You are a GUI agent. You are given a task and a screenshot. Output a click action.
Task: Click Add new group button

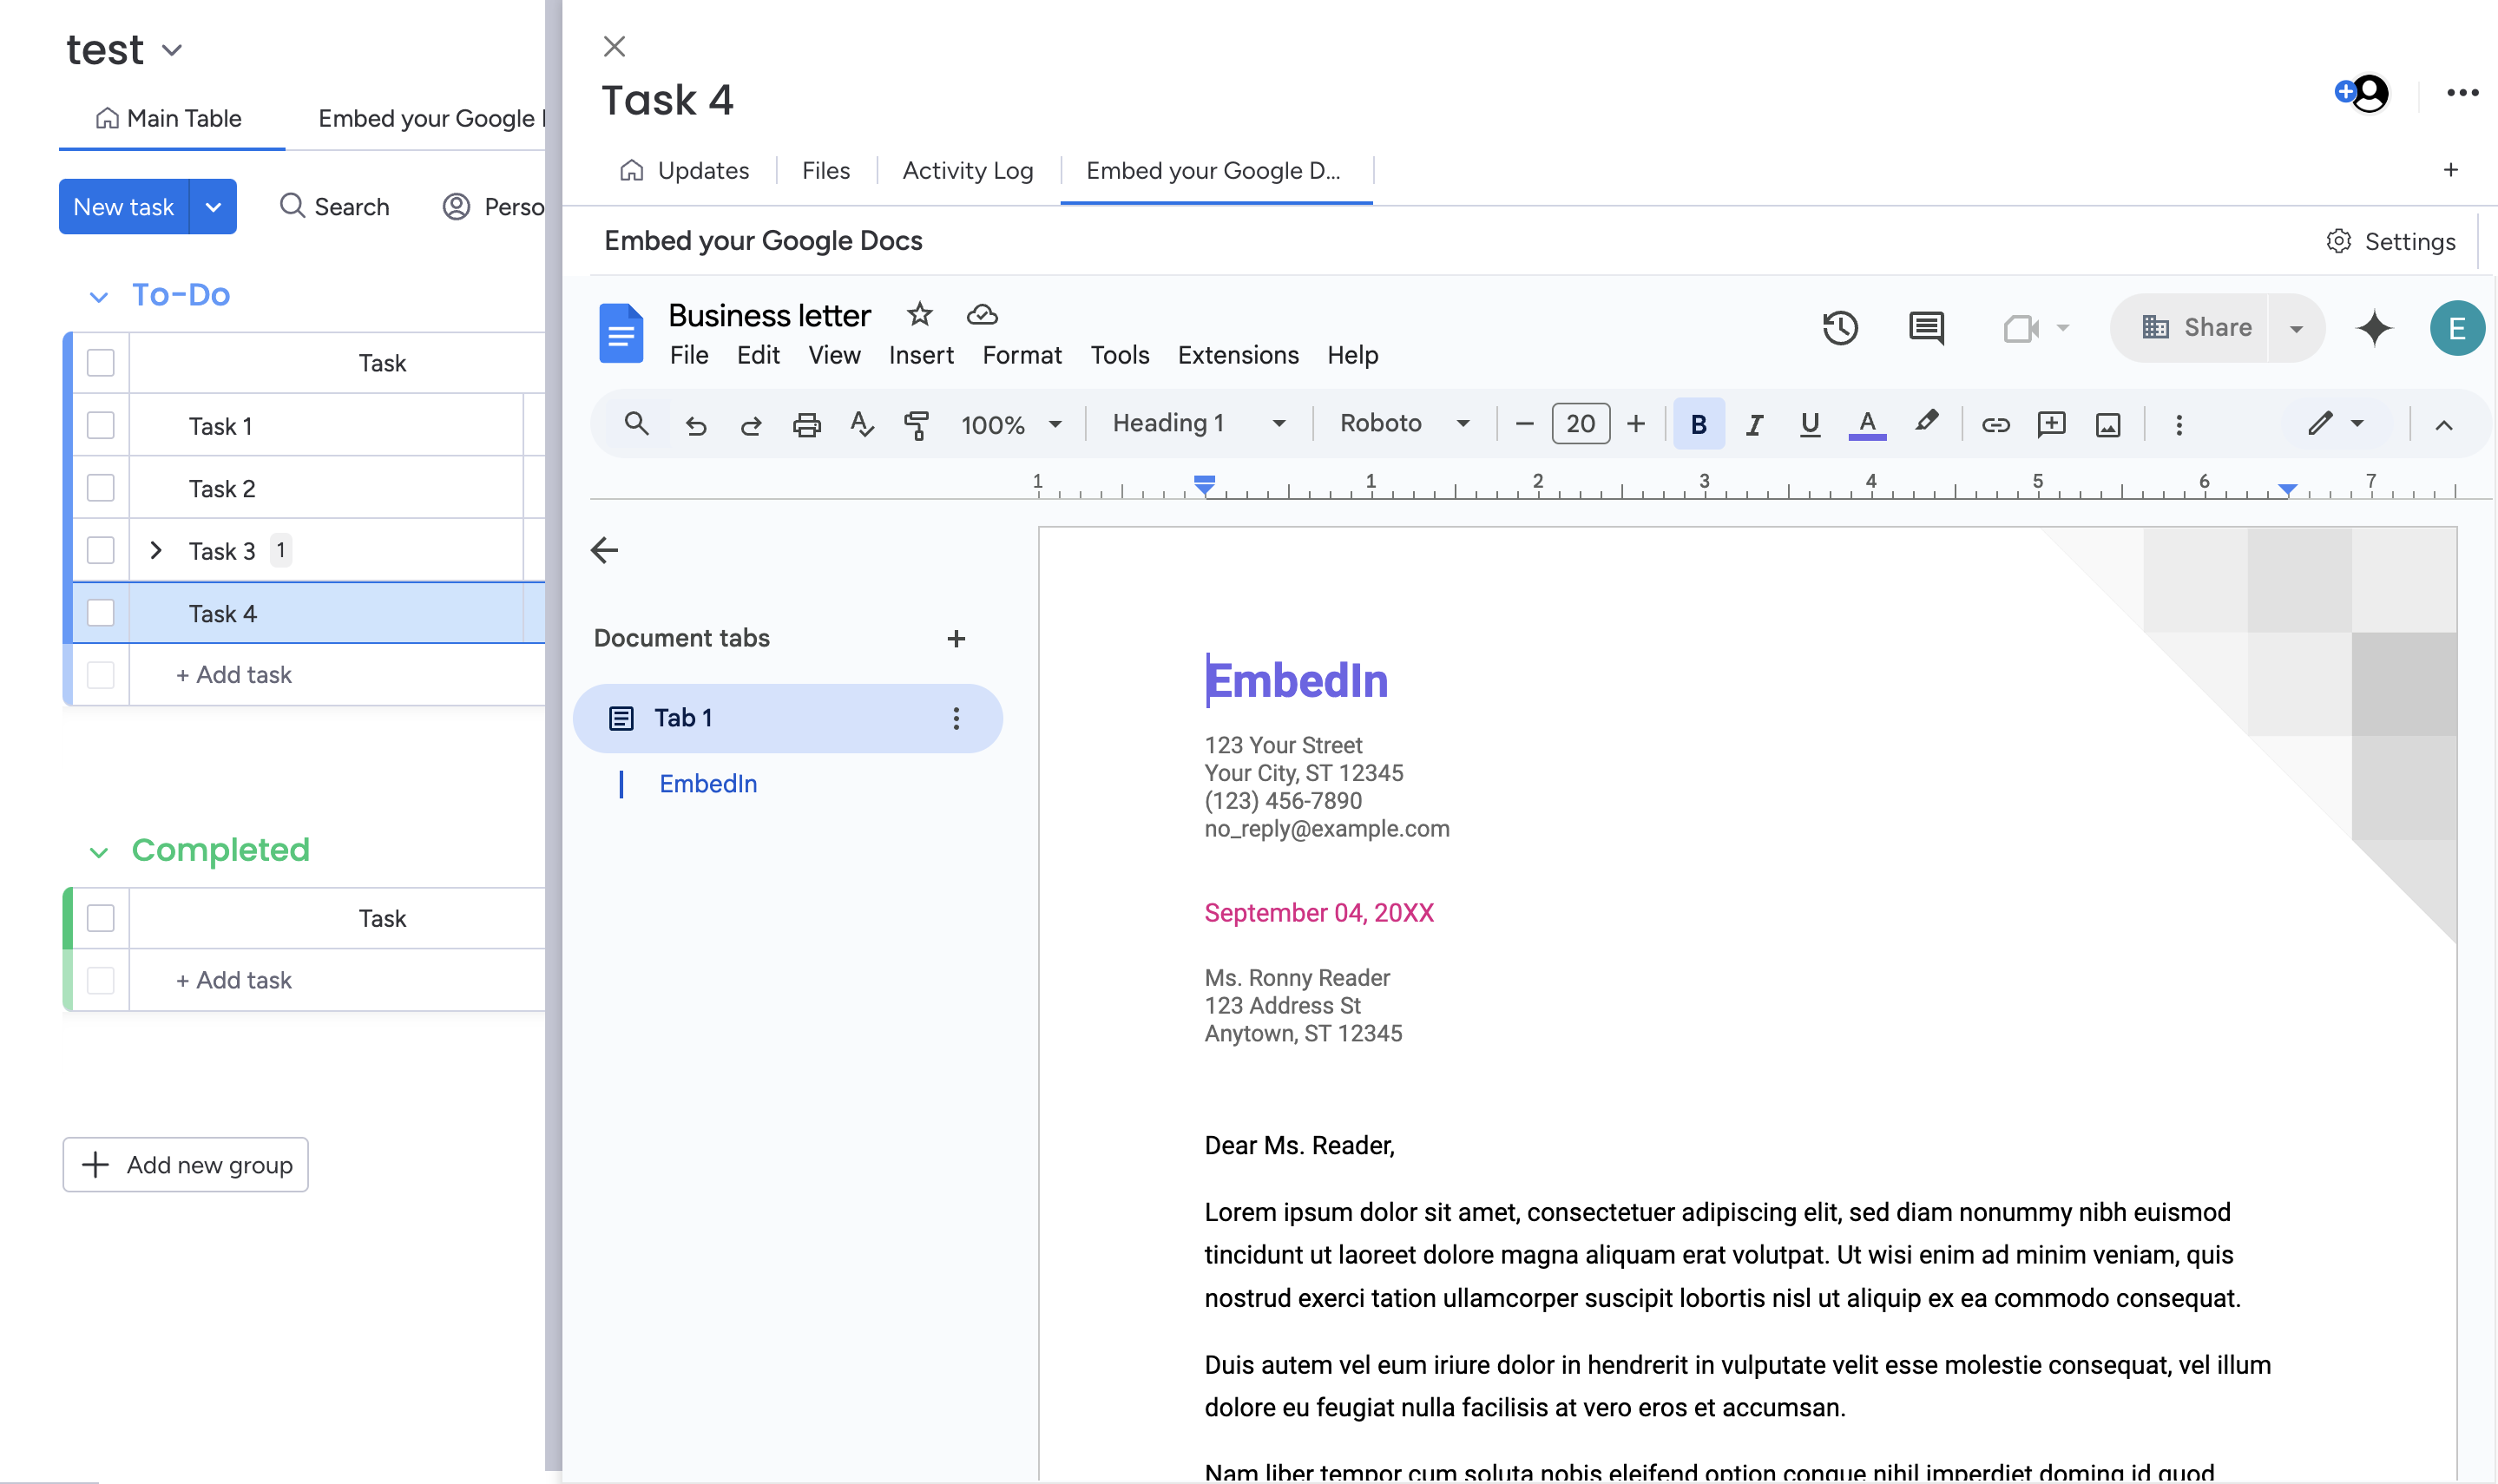pyautogui.click(x=186, y=1165)
